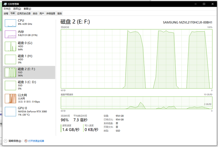Screen dimensions: 218x147
Task: Open the 查看 menu
Action: 27,9
